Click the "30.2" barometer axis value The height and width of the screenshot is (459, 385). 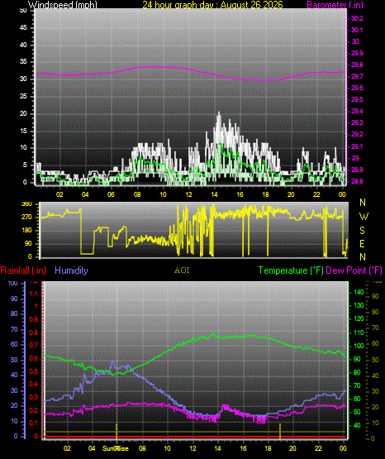357,18
